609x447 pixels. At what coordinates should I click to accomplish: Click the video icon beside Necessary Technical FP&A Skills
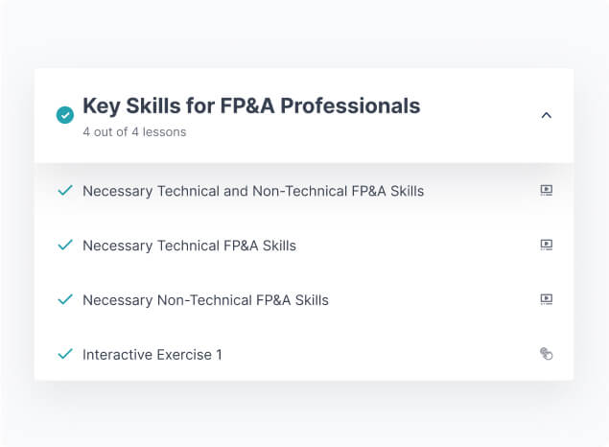pos(547,245)
